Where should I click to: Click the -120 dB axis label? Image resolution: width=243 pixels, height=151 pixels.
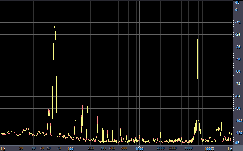238,133
